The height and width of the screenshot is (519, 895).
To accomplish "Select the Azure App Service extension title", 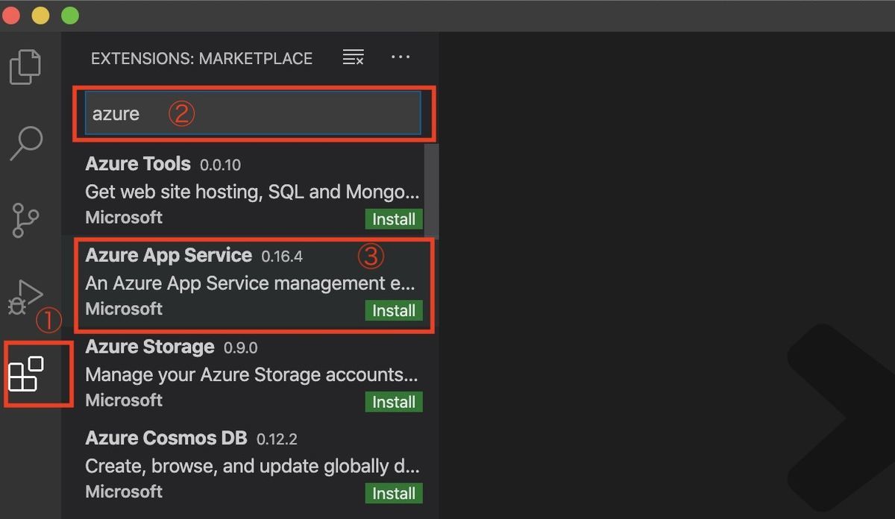I will [x=169, y=255].
